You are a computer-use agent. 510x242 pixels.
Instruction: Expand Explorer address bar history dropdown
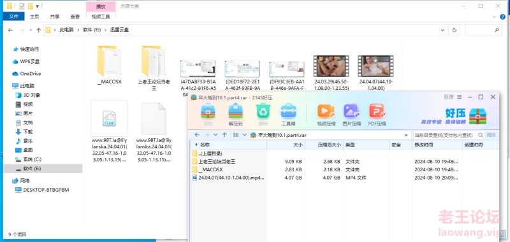(x=442, y=30)
